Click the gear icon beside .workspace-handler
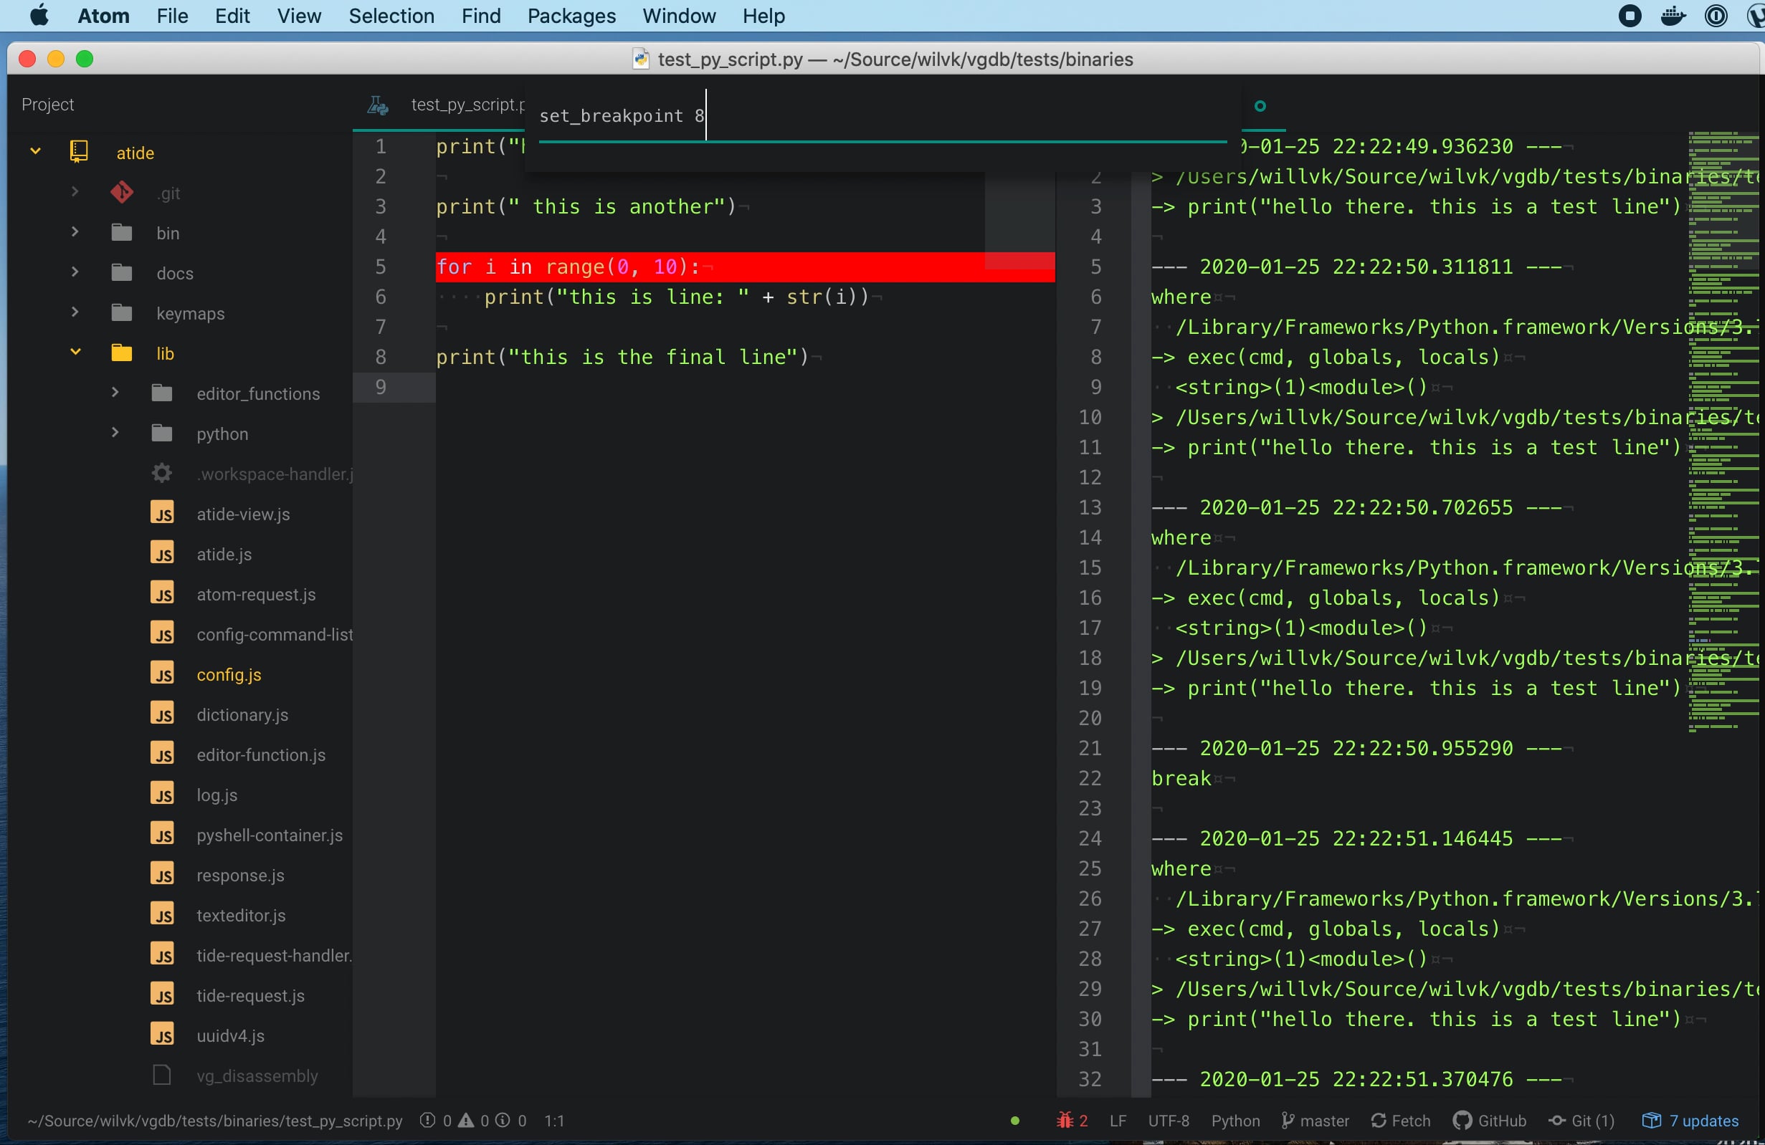Screen dimensions: 1765x1145 162,473
